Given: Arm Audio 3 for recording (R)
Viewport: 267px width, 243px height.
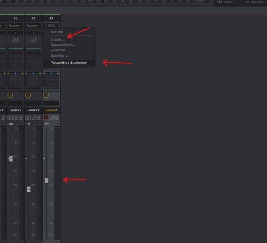Looking at the screenshot, I should coord(28,117).
